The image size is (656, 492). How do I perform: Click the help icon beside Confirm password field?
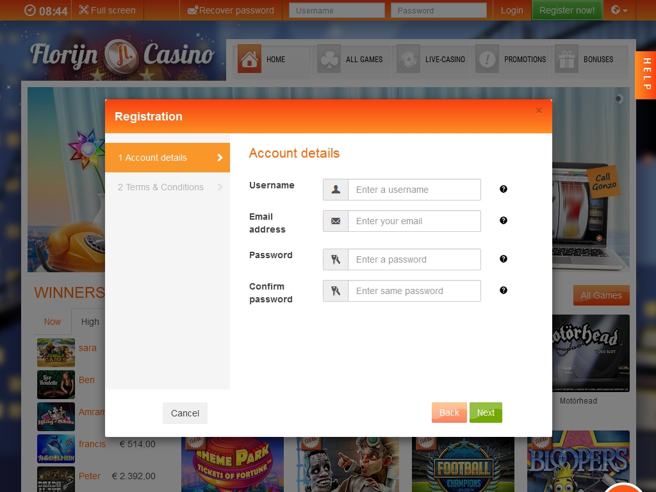point(504,290)
